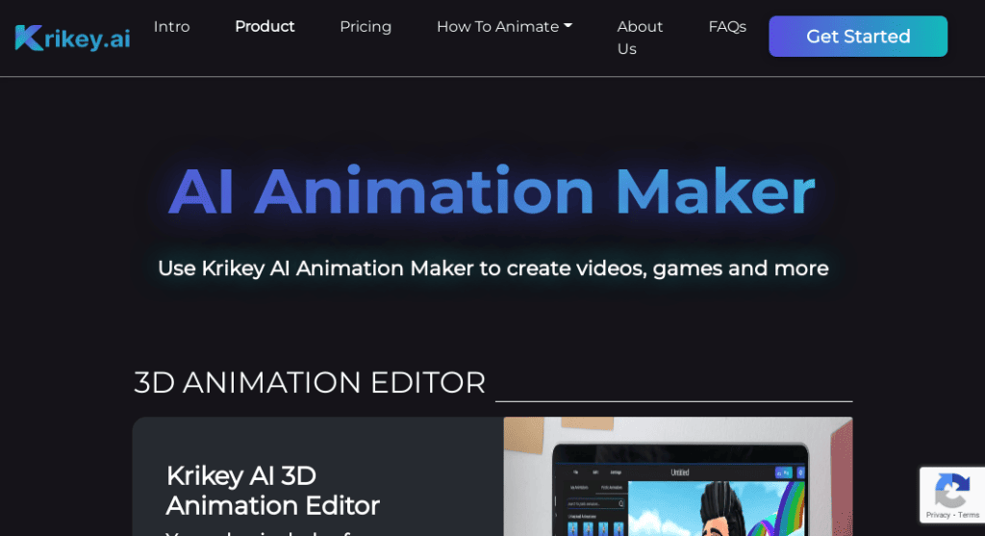Go to the Product page

coord(265,27)
